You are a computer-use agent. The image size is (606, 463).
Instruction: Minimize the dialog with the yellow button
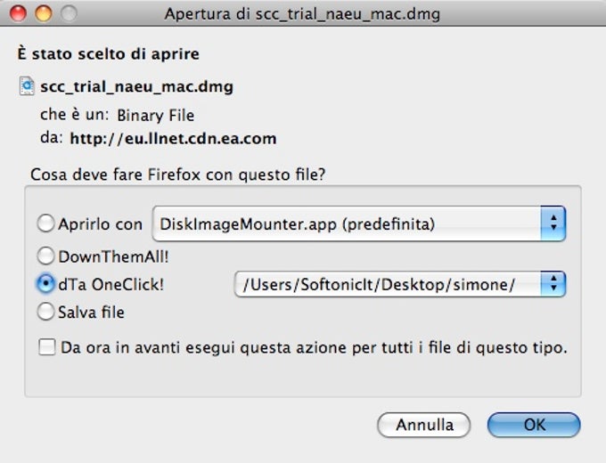pos(44,13)
